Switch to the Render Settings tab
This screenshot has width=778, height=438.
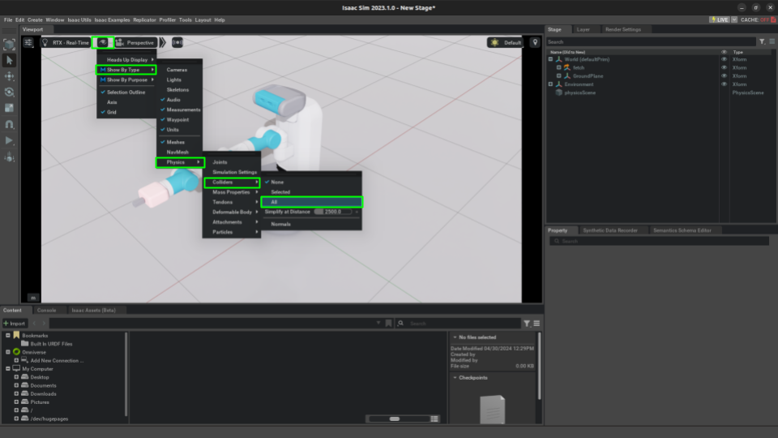(x=623, y=29)
